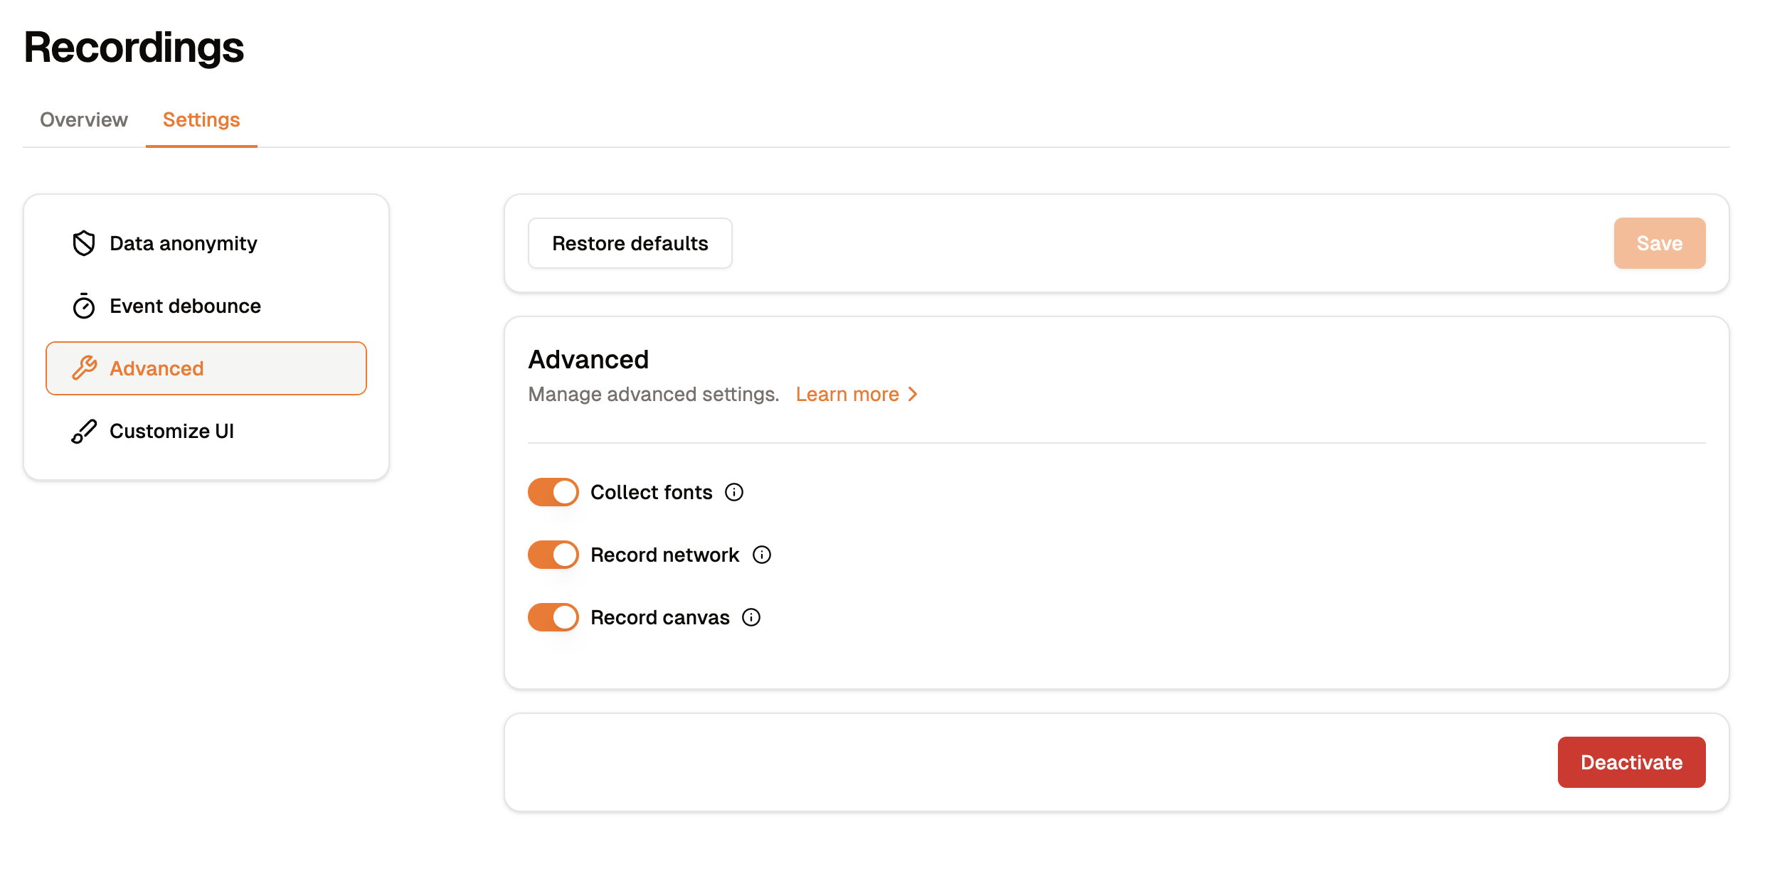Toggle the Collect fonts switch off

553,492
